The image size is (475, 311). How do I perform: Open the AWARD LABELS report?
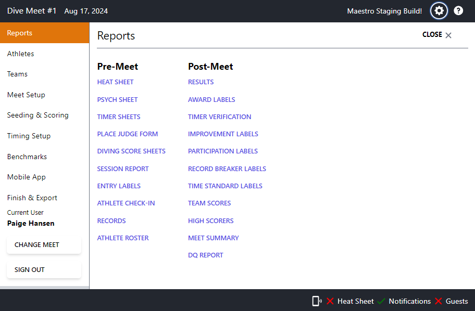point(211,99)
